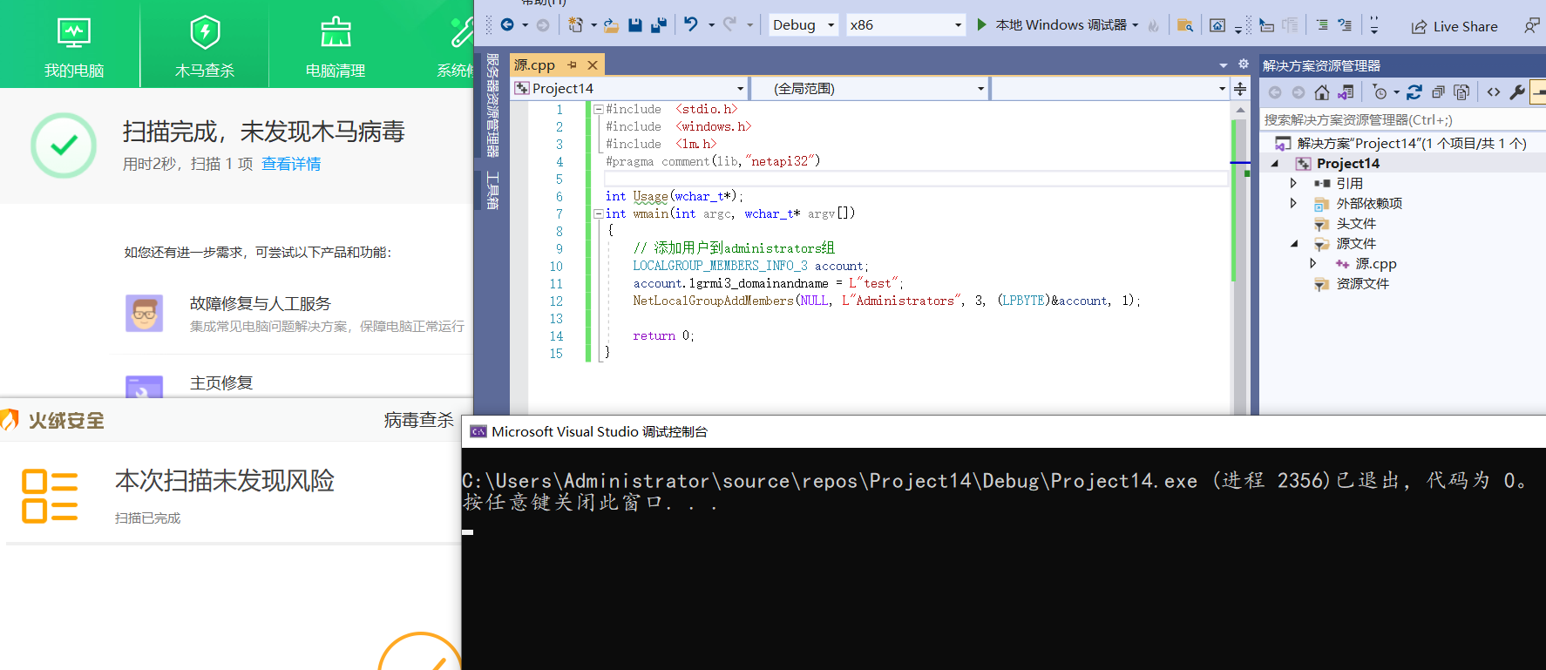Click 病毒查杀 in 火绒安全 window
Viewport: 1546px width, 670px height.
[418, 420]
